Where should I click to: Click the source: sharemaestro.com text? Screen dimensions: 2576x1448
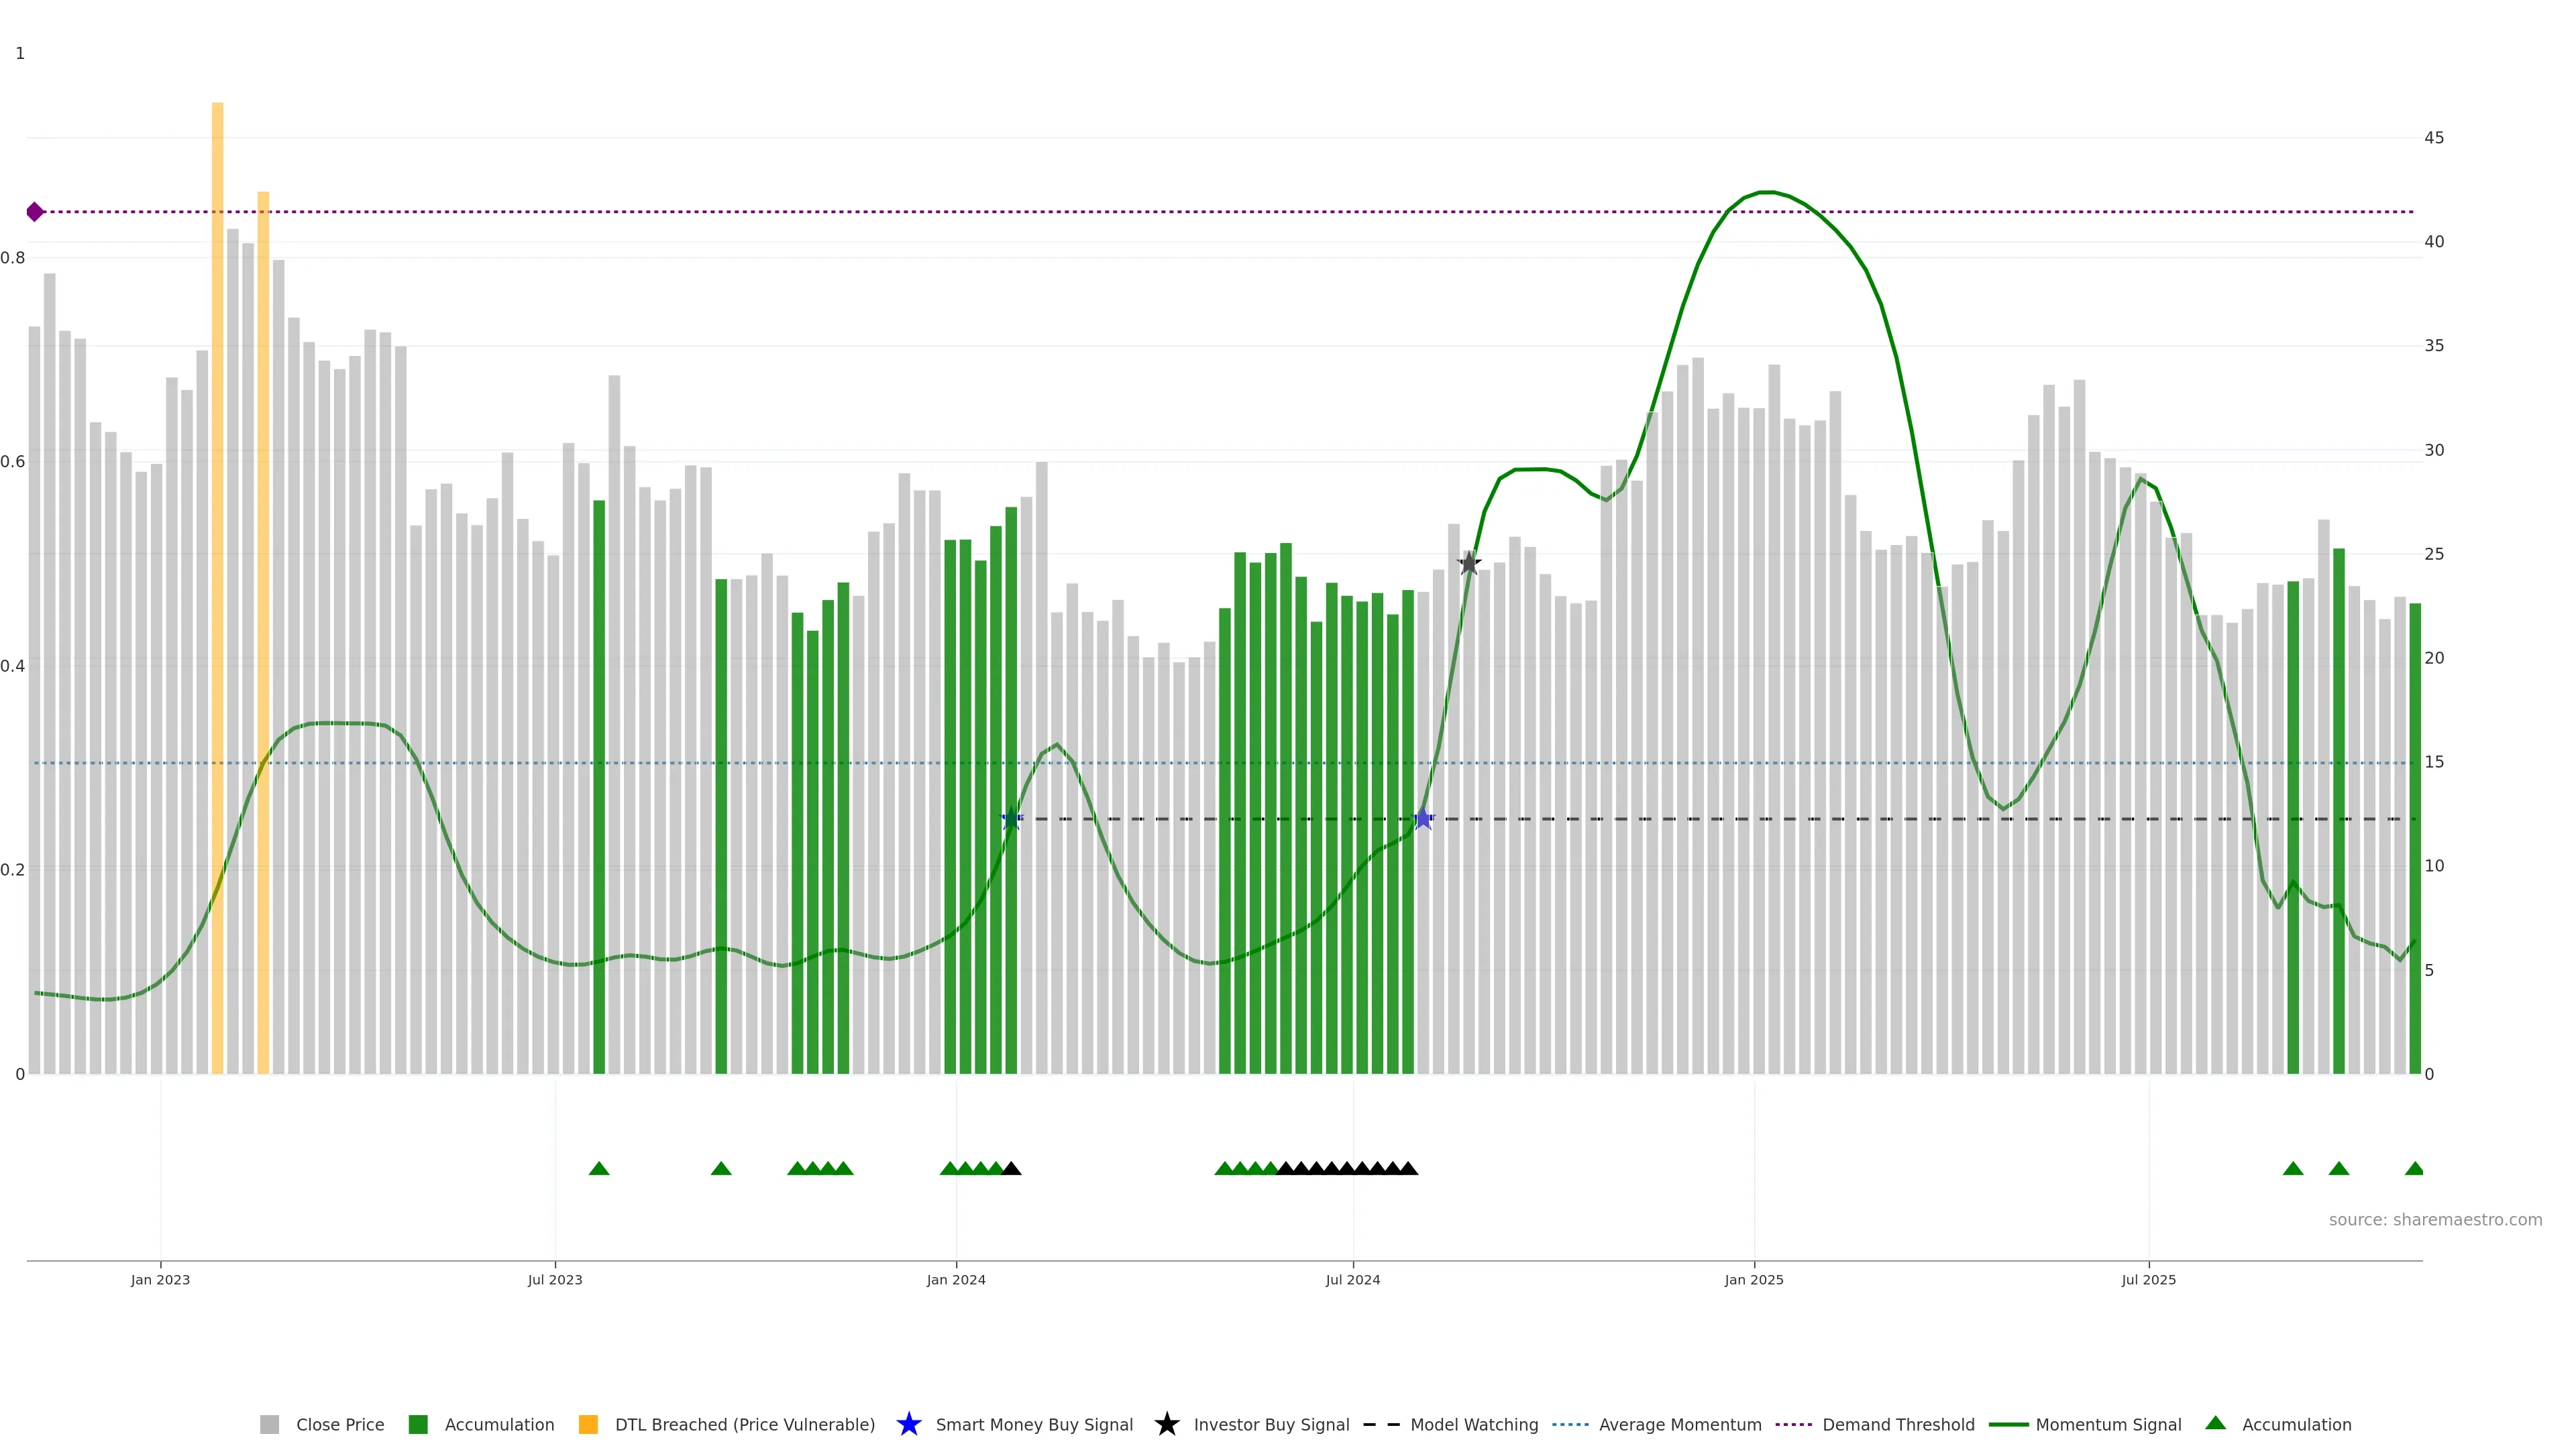pos(2434,1219)
